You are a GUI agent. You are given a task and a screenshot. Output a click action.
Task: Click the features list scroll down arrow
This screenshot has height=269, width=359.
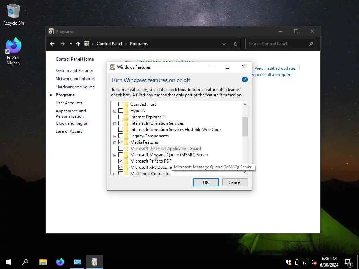coord(245,172)
